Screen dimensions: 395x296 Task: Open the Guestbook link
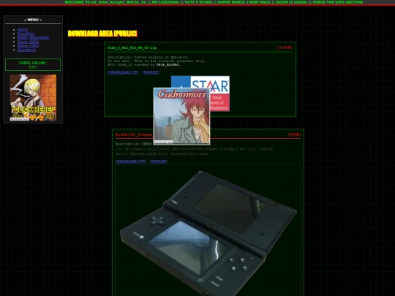(x=26, y=50)
